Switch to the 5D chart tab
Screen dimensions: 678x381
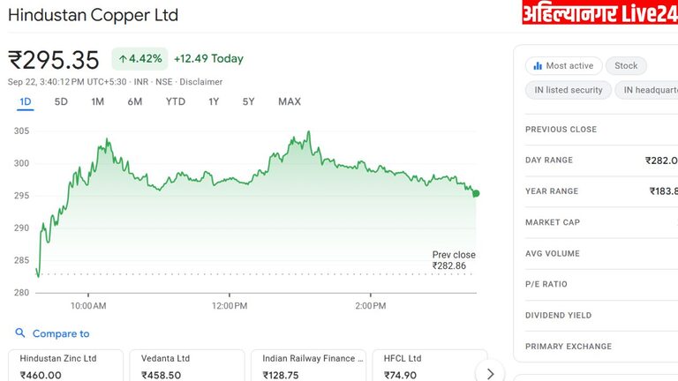point(61,101)
